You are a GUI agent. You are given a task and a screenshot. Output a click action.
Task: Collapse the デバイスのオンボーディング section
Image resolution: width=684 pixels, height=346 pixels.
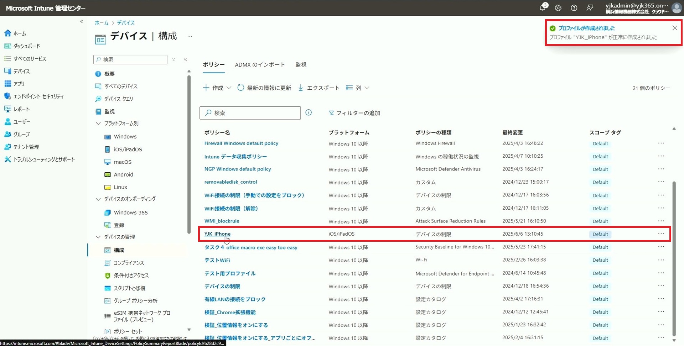(98, 199)
